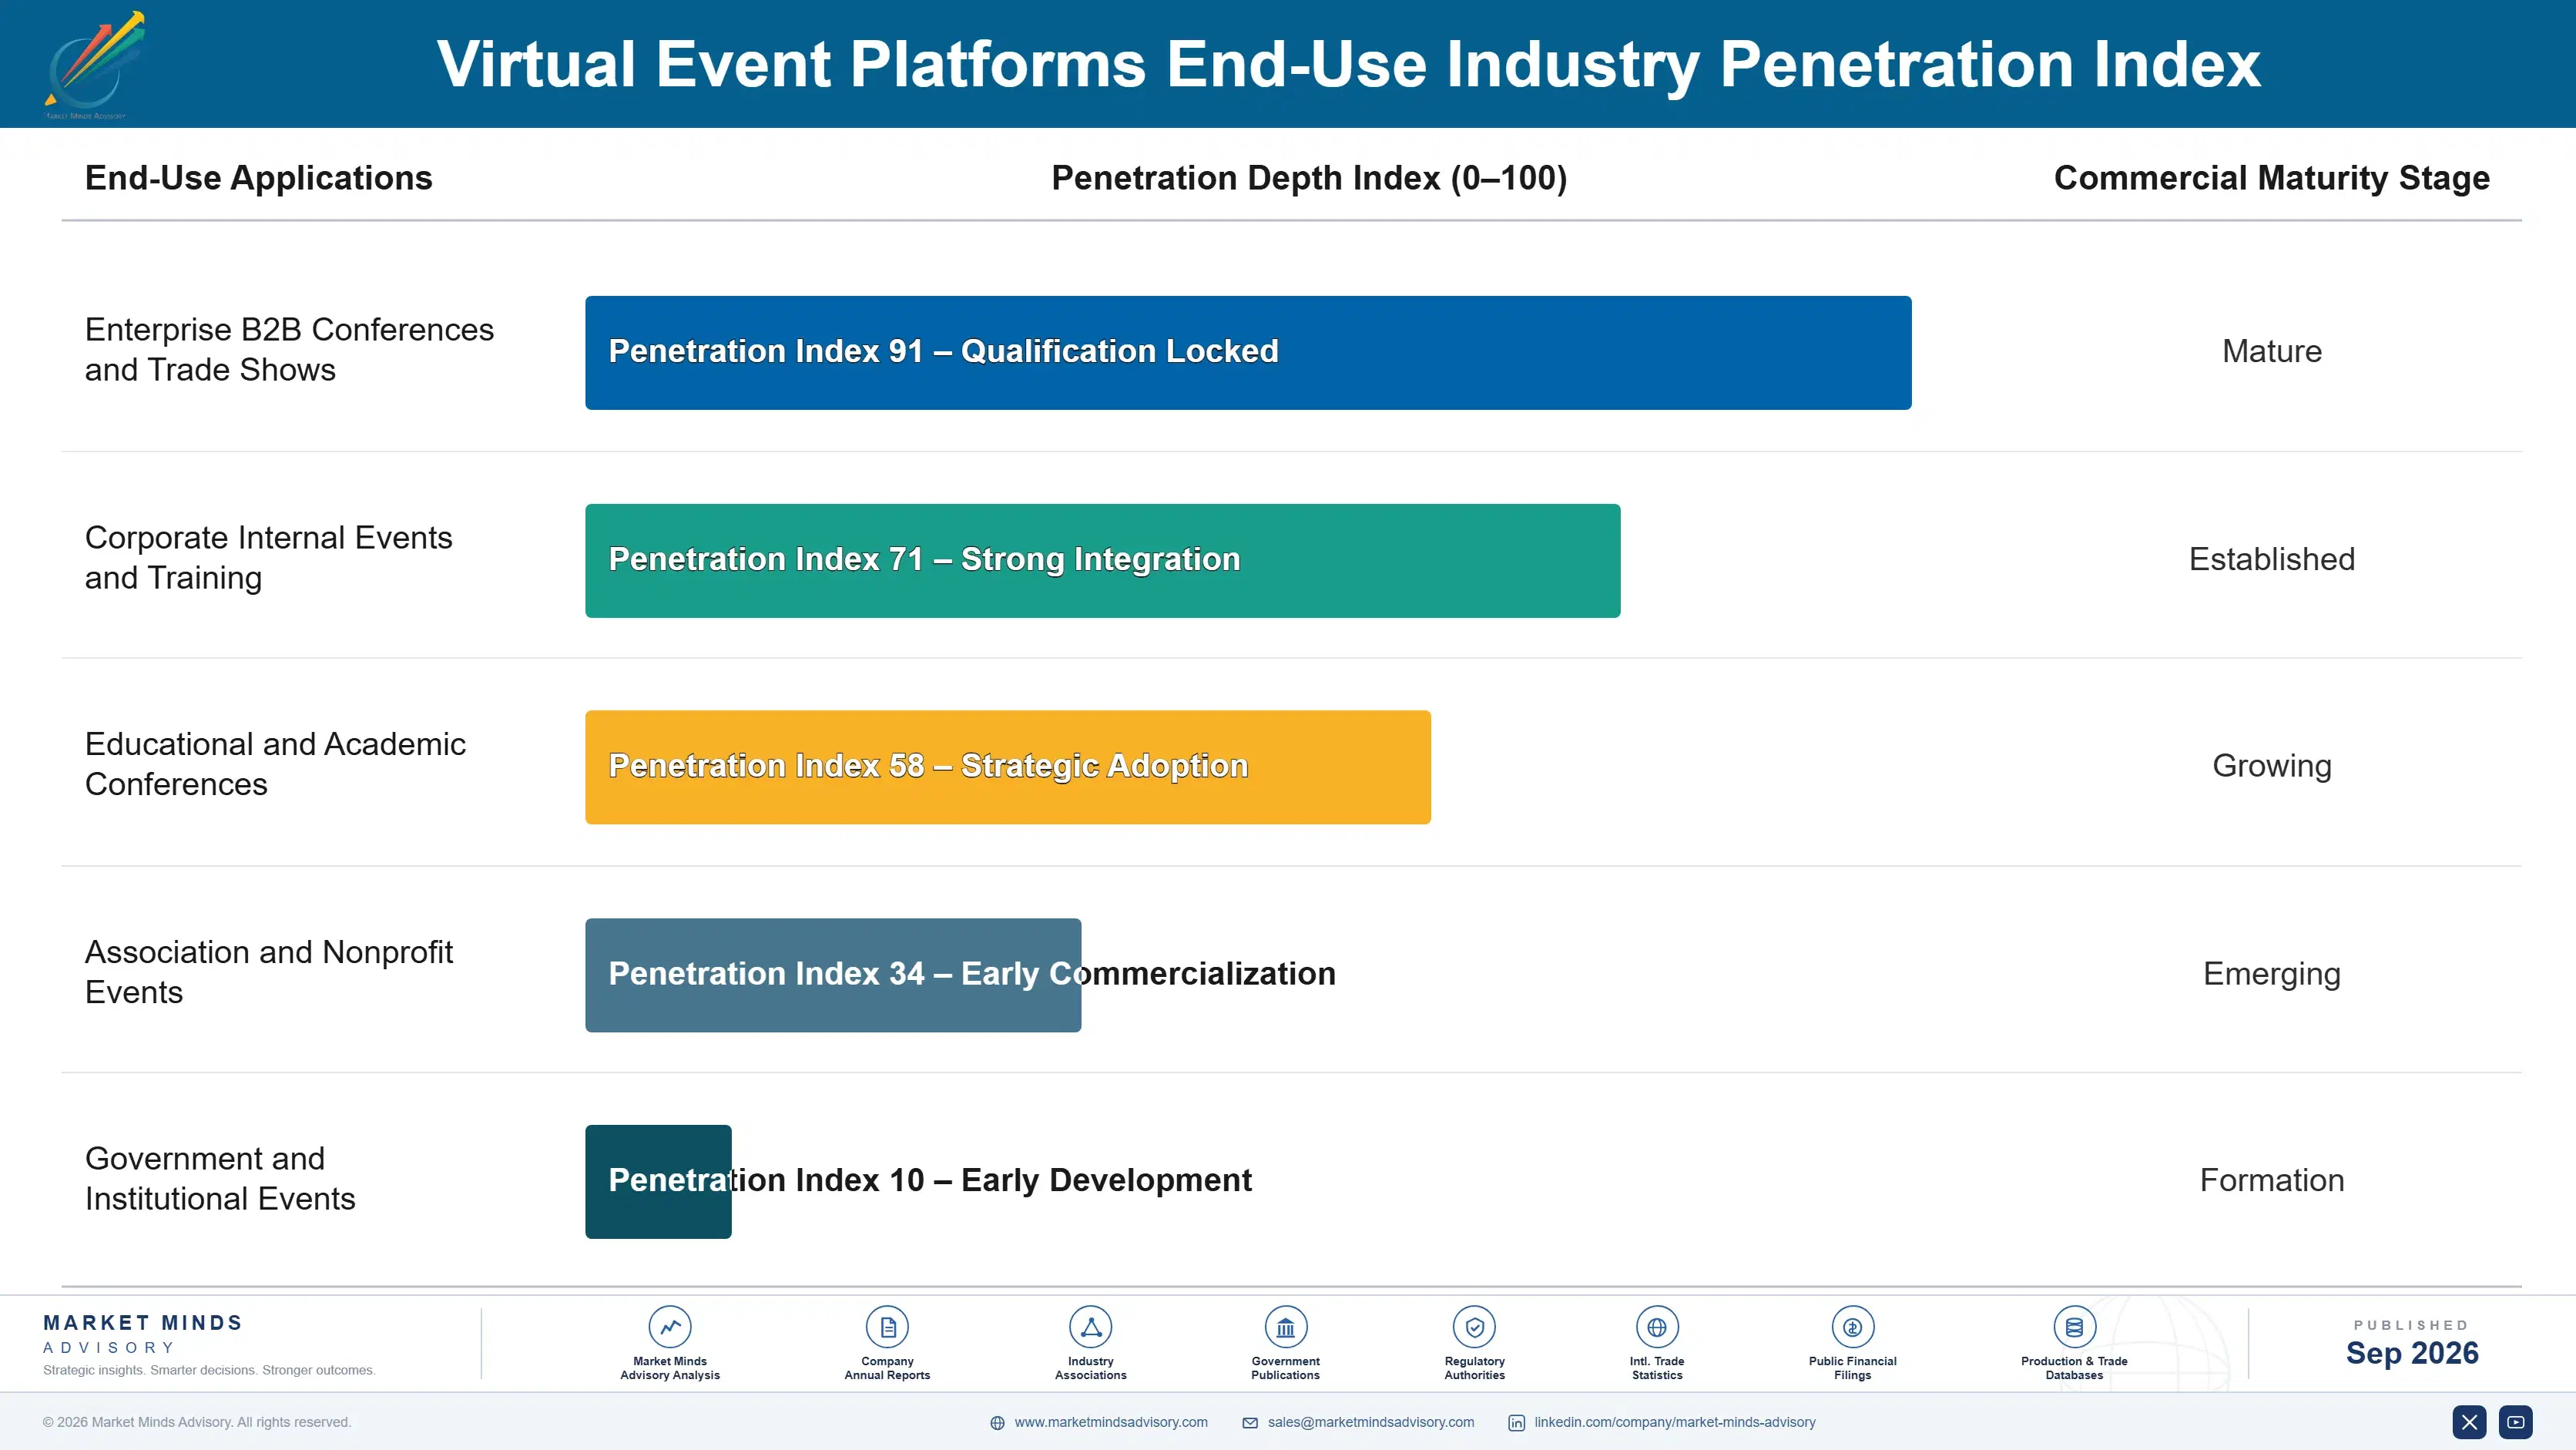Select the slate Penetration Index 34 bar
This screenshot has height=1450, width=2576.
tap(833, 975)
